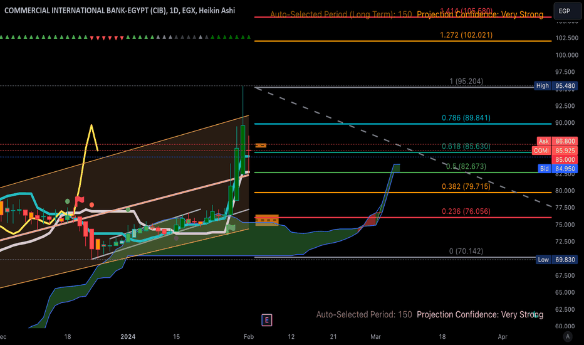Click the Bid 84.950 price tag

coord(558,169)
